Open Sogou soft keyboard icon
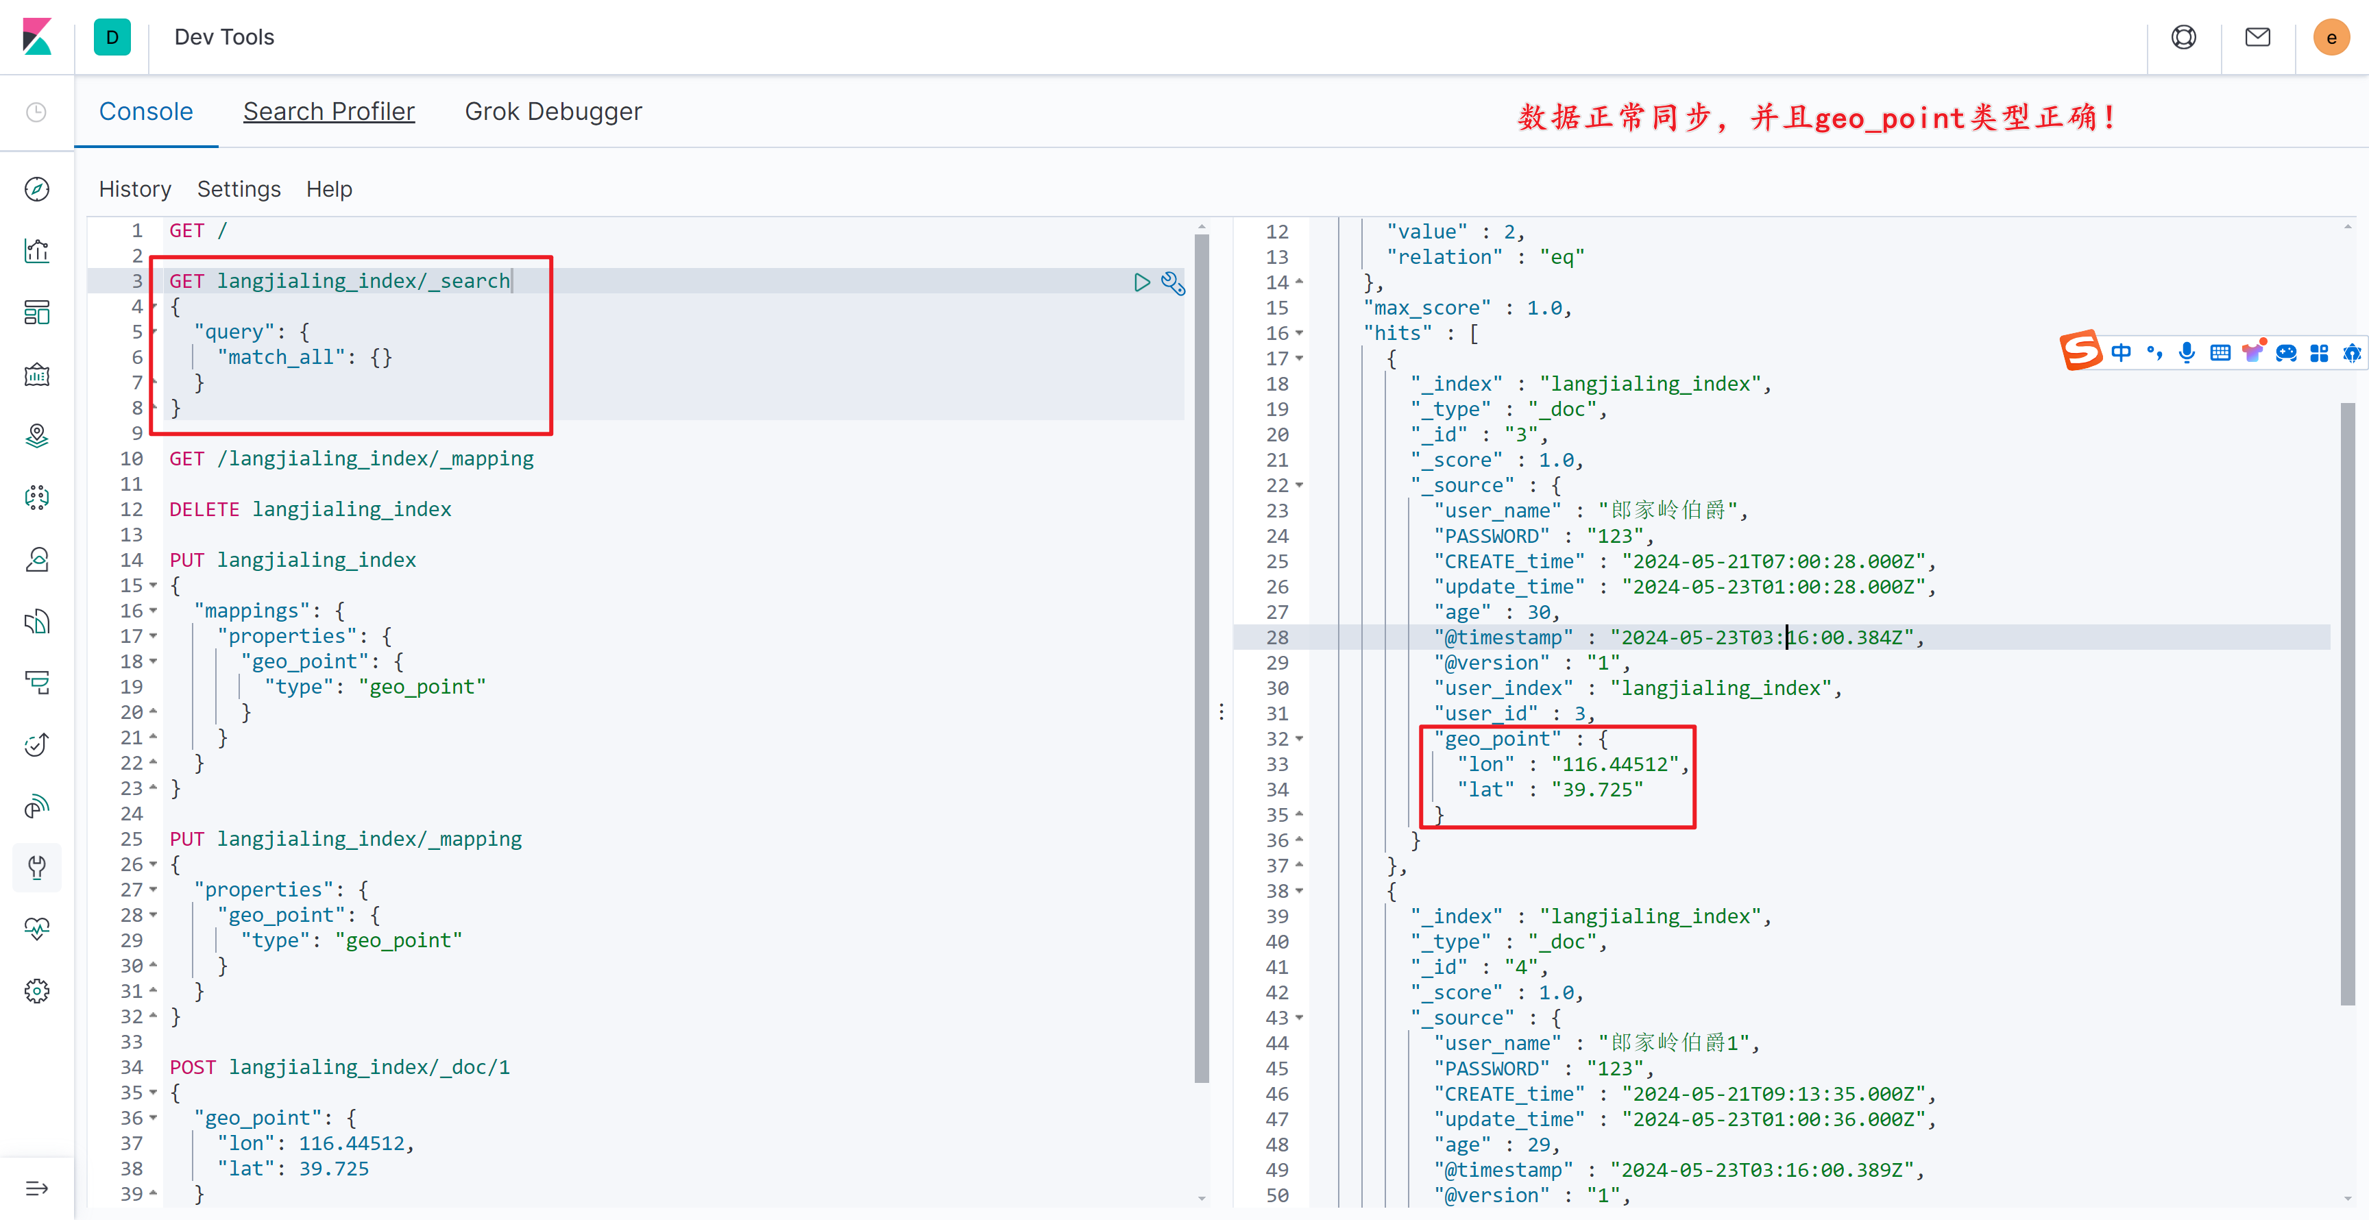Screen dimensions: 2369x1220 tap(2220, 353)
